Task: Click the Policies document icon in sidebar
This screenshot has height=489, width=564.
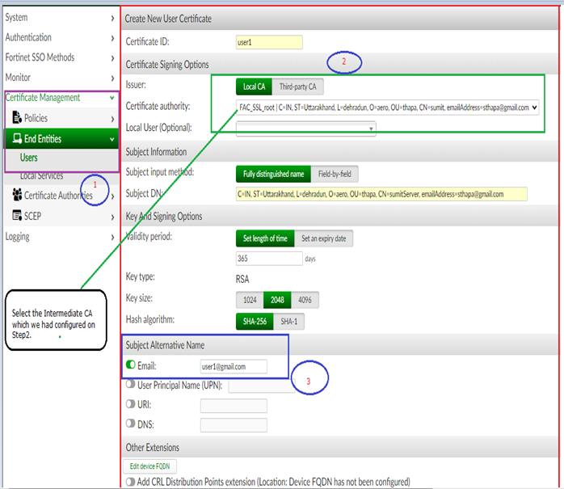Action: [x=18, y=119]
